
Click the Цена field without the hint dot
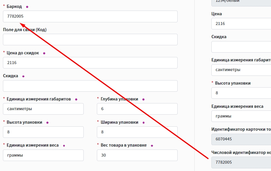(241, 24)
